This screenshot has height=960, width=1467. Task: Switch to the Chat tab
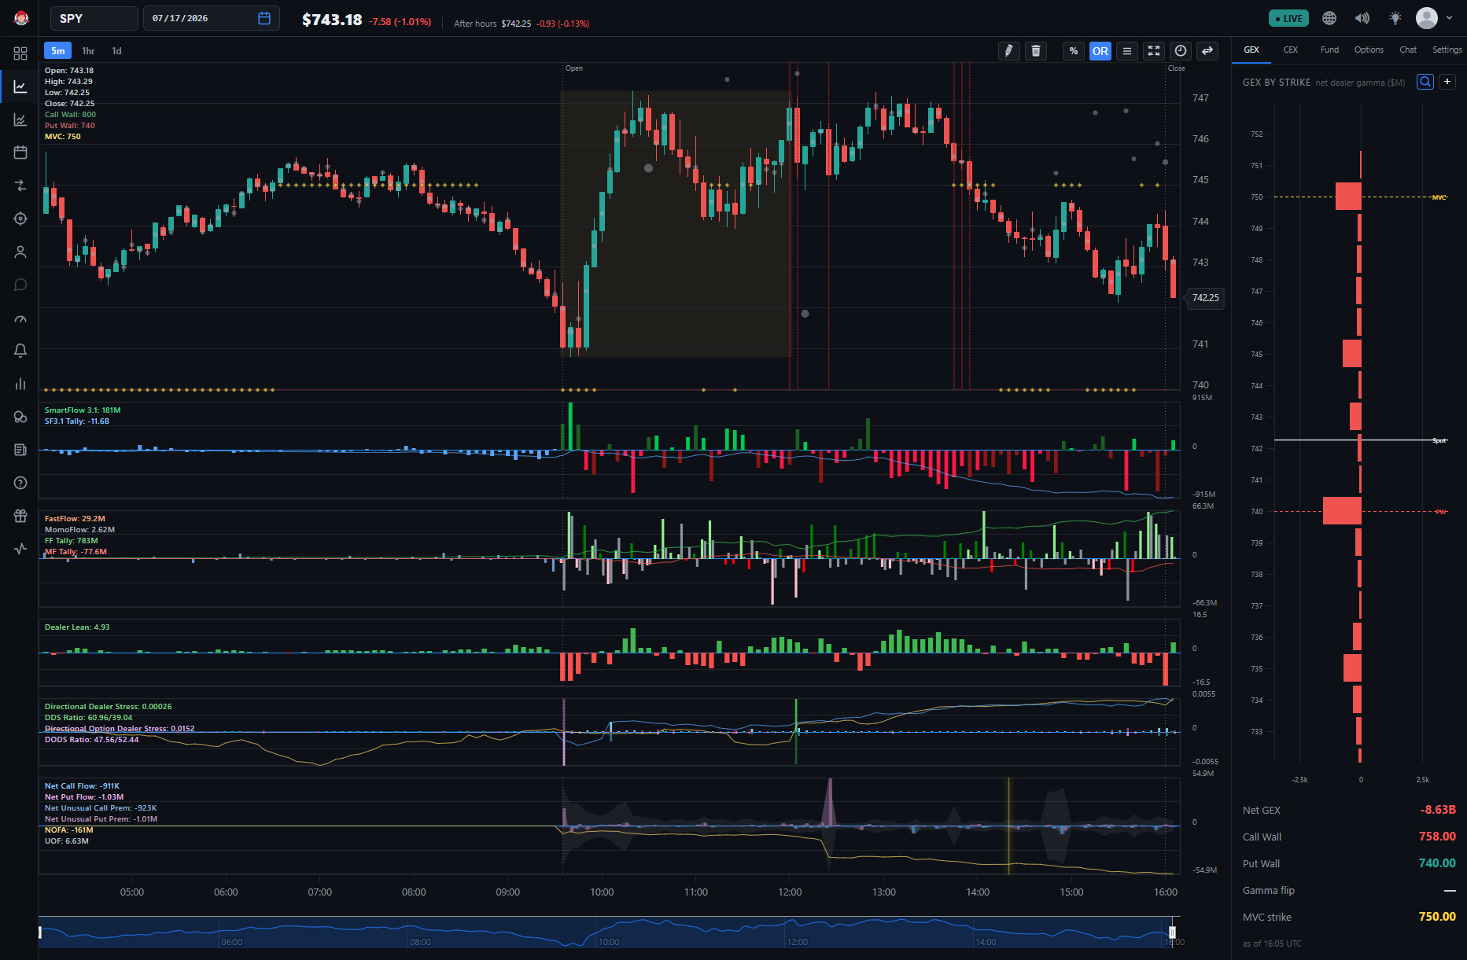coord(1408,50)
